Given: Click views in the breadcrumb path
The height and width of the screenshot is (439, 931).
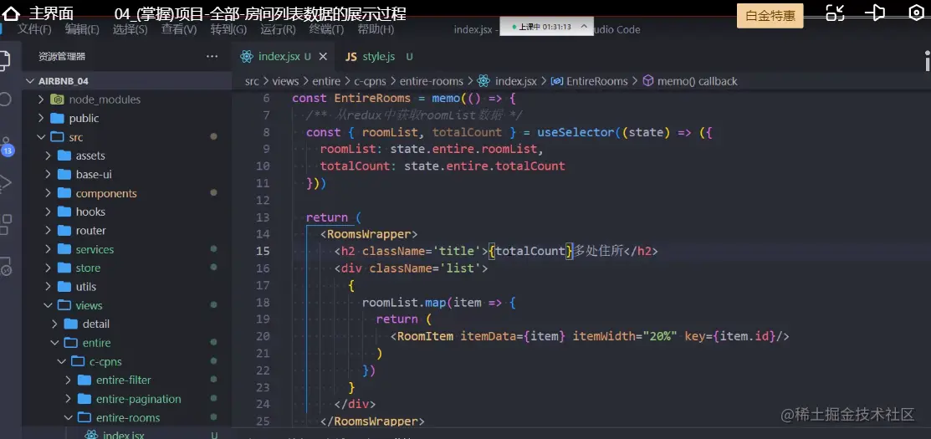Looking at the screenshot, I should coord(285,80).
